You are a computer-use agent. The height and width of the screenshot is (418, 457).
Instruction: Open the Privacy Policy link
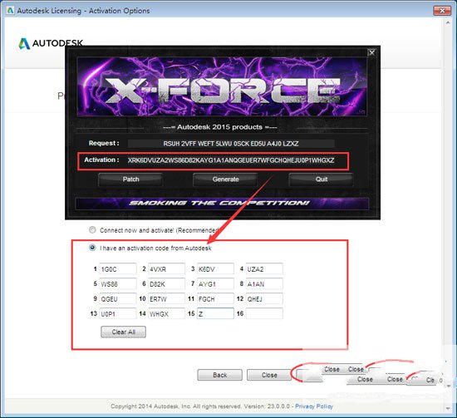coord(314,406)
